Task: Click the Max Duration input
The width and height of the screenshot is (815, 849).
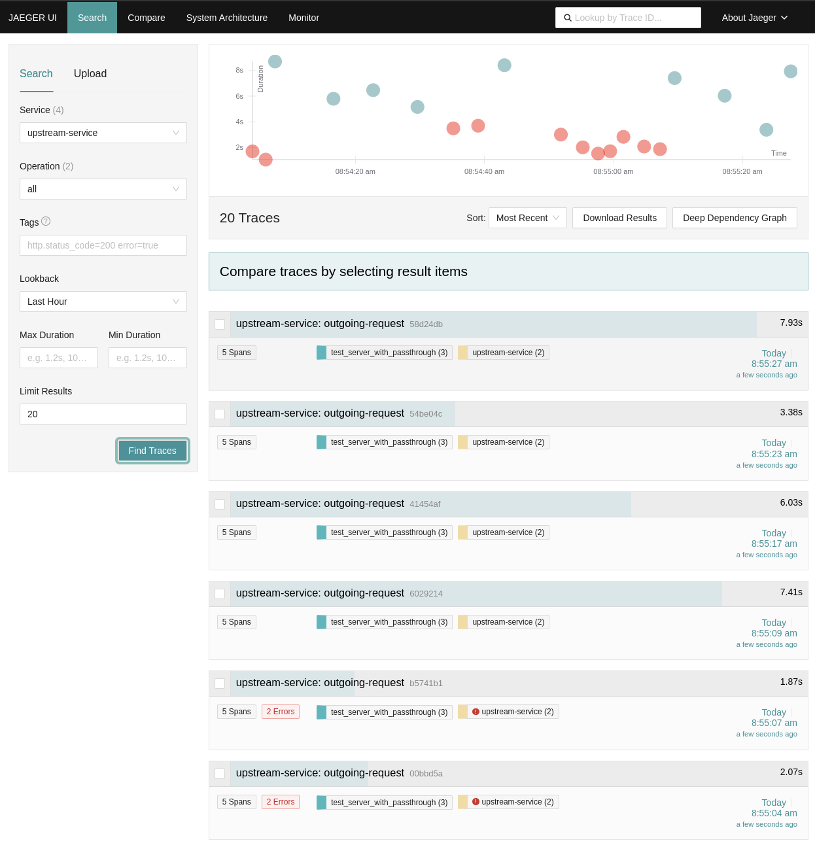Action: [x=59, y=358]
